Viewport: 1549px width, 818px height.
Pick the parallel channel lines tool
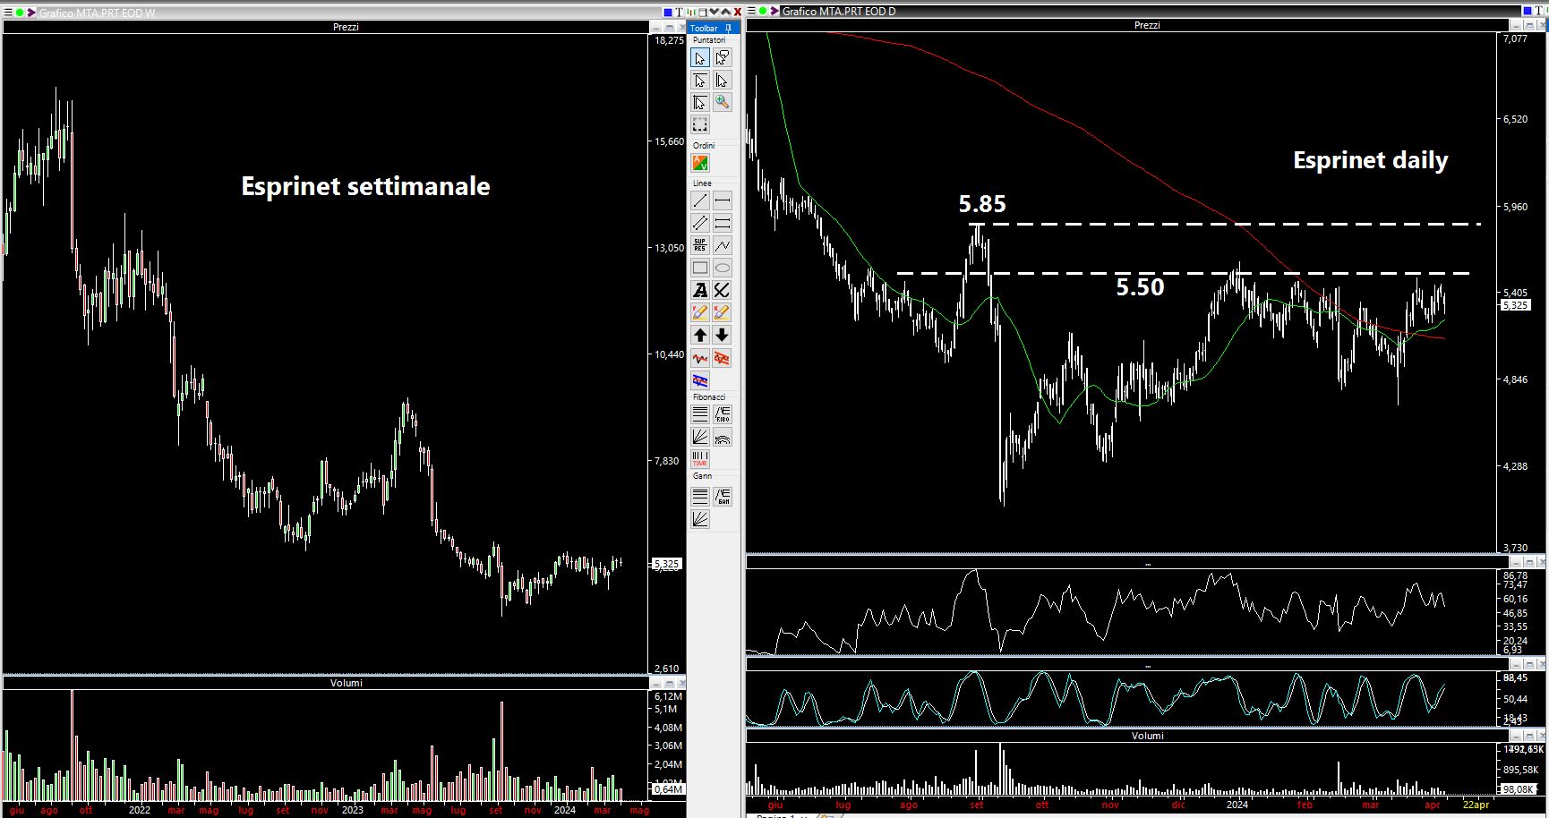[x=700, y=223]
